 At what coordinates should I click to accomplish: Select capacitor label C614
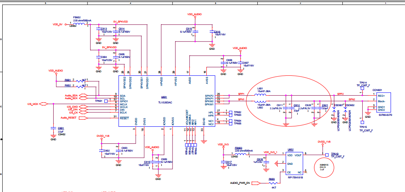point(122,29)
